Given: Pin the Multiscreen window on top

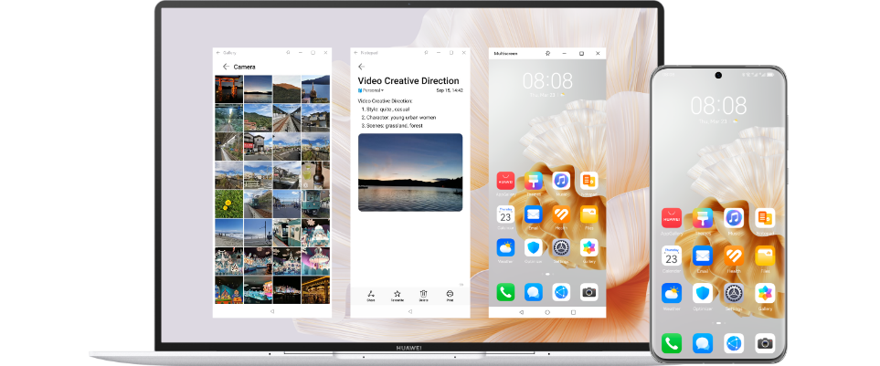Looking at the screenshot, I should coord(546,53).
